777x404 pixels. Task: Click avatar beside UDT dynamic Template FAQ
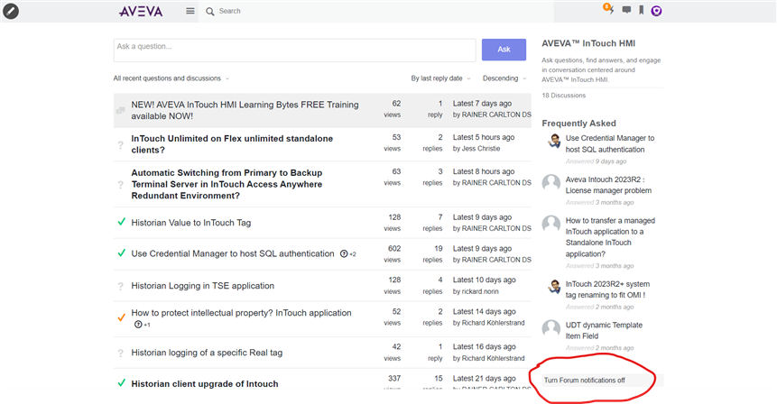(x=551, y=329)
